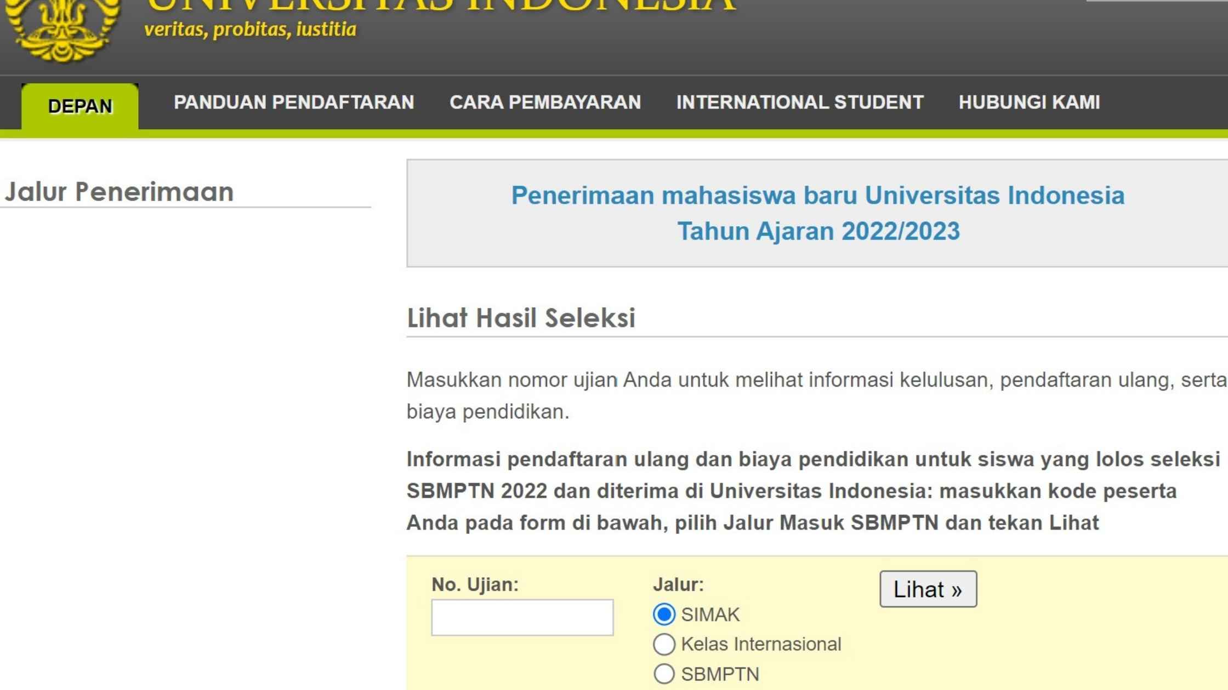Open the DEPAN home tab

[80, 106]
